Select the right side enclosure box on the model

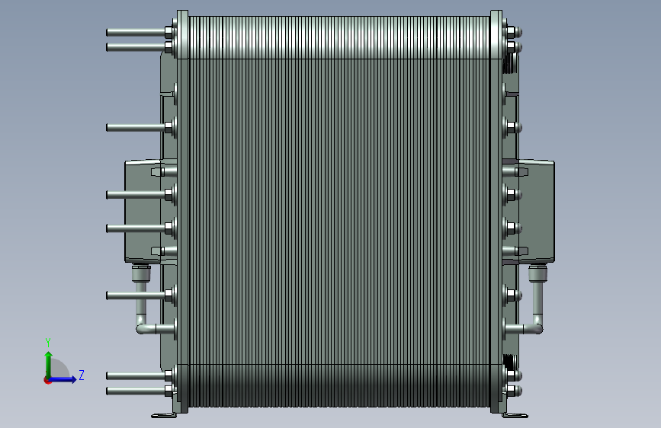tap(536, 212)
